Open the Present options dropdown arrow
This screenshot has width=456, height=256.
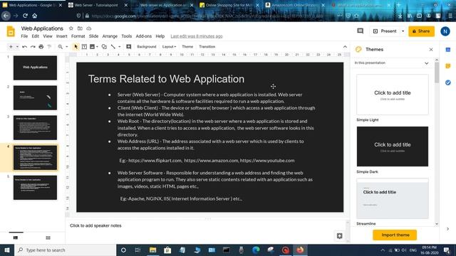403,31
